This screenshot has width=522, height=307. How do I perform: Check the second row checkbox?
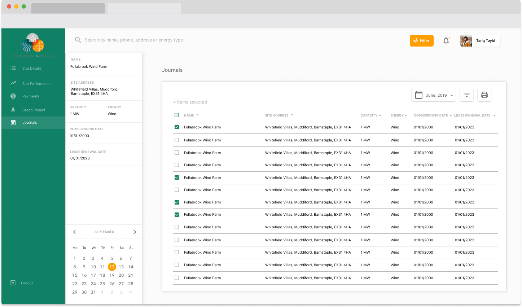click(x=177, y=140)
